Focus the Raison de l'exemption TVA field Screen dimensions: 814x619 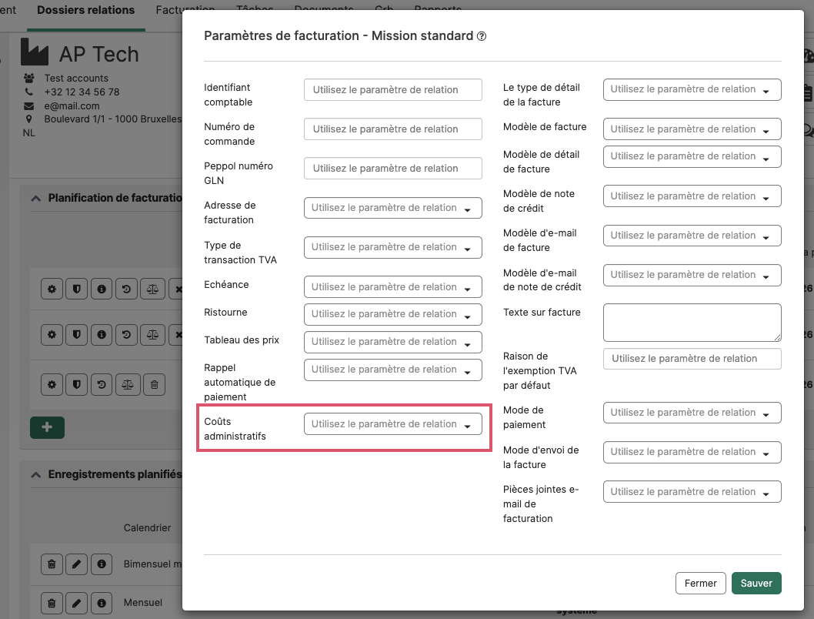pyautogui.click(x=692, y=359)
